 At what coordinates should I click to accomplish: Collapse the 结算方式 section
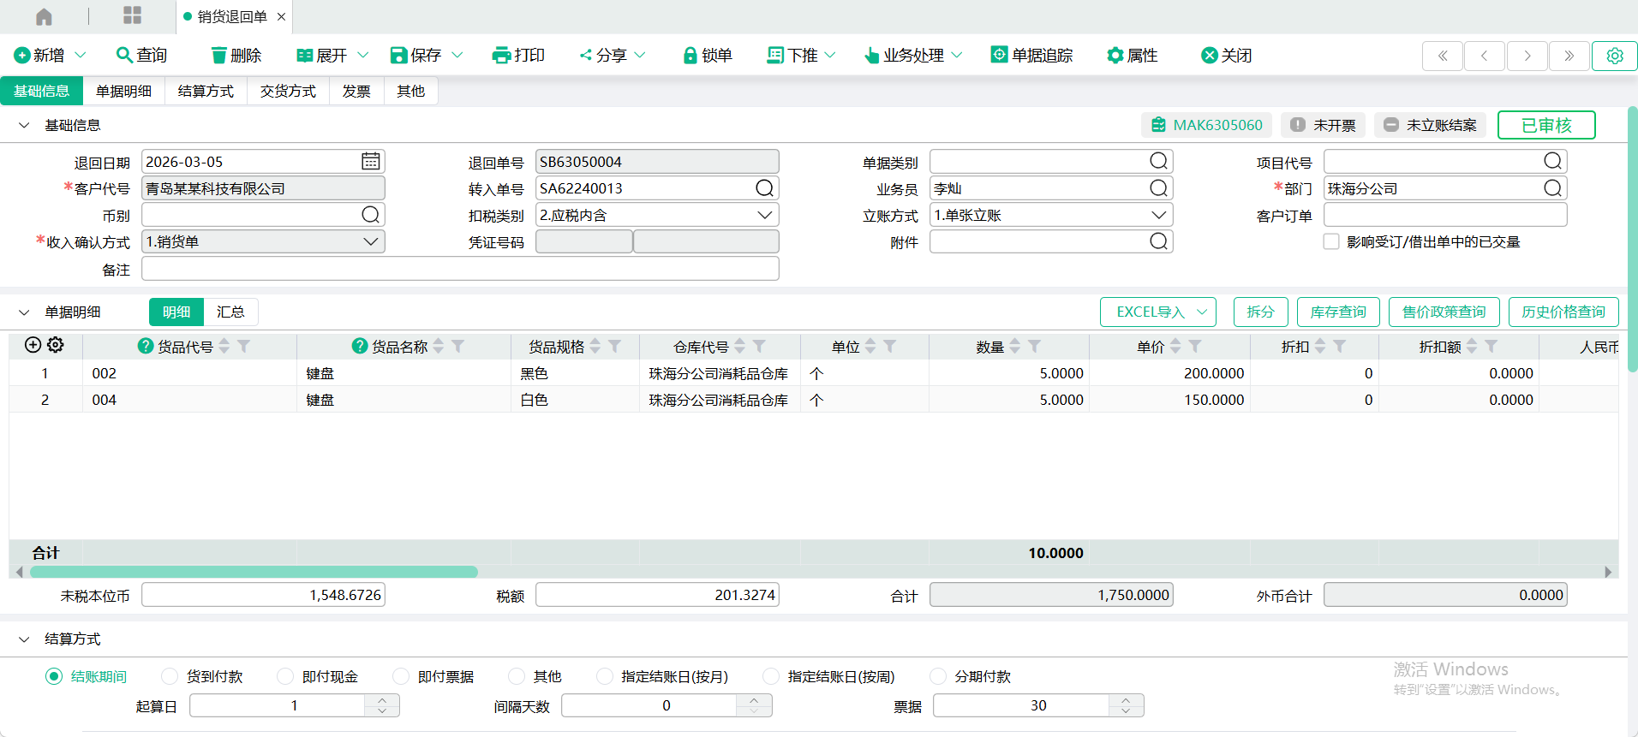click(24, 639)
